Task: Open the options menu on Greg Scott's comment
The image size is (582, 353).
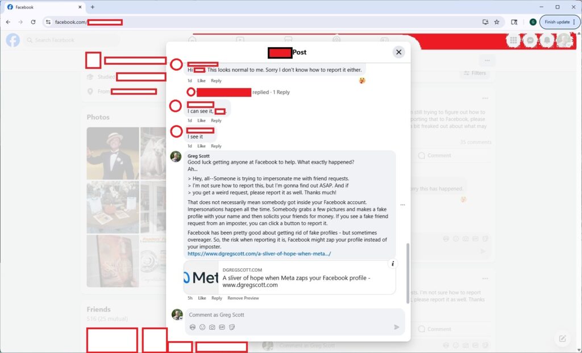Action: pyautogui.click(x=402, y=205)
